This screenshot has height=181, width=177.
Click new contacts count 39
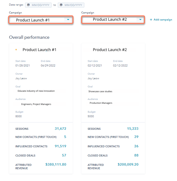(x=136, y=137)
